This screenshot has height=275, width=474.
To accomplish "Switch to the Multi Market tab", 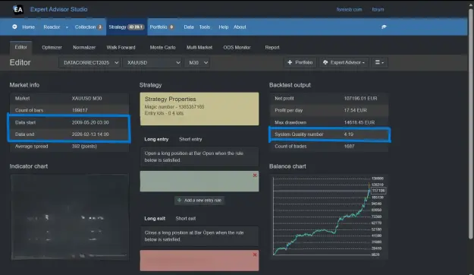I will [x=199, y=48].
